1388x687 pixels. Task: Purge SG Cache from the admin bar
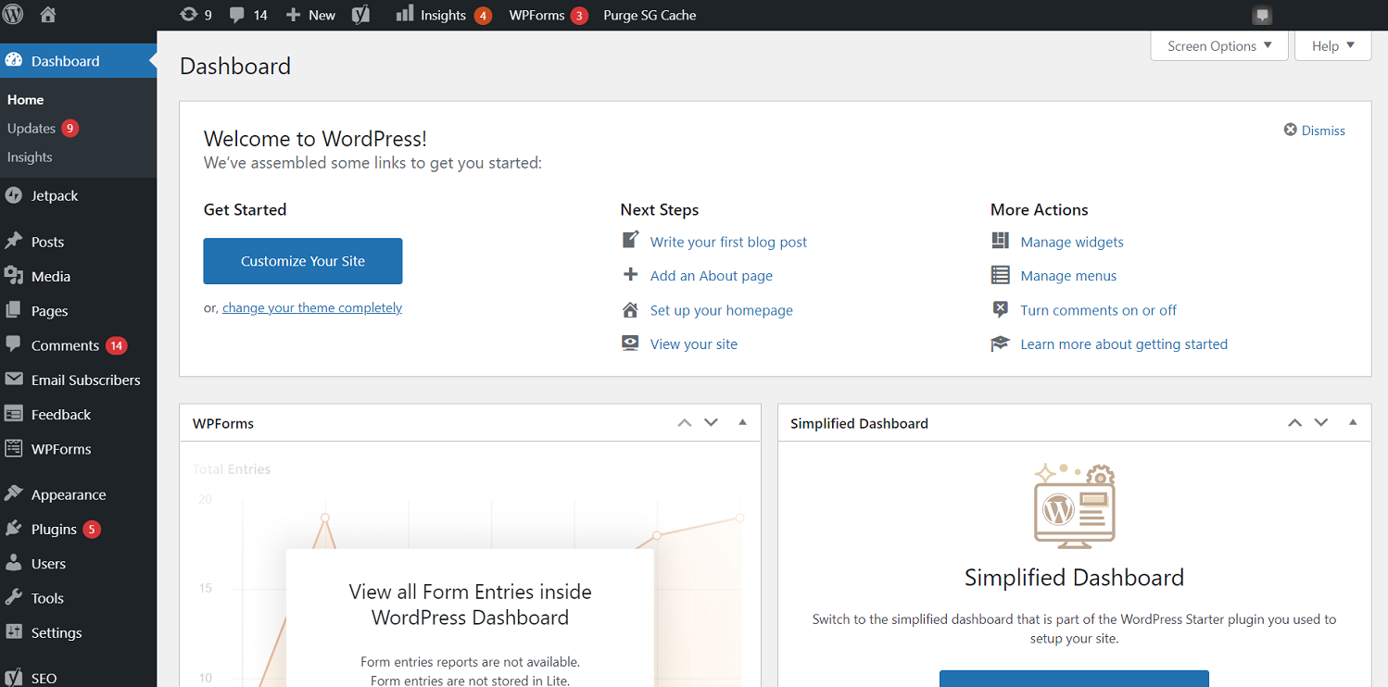tap(650, 15)
